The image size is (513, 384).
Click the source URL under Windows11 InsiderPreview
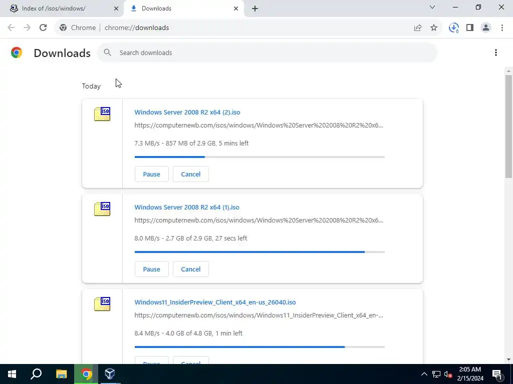click(259, 315)
